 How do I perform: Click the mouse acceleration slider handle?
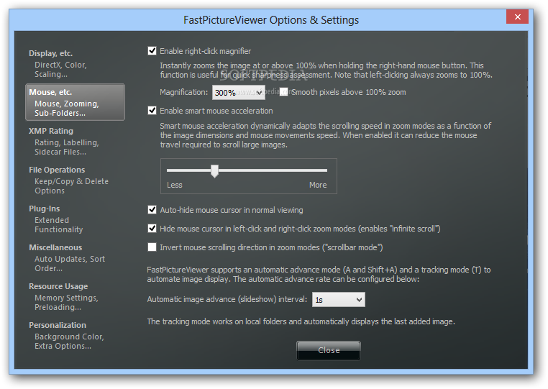click(214, 171)
